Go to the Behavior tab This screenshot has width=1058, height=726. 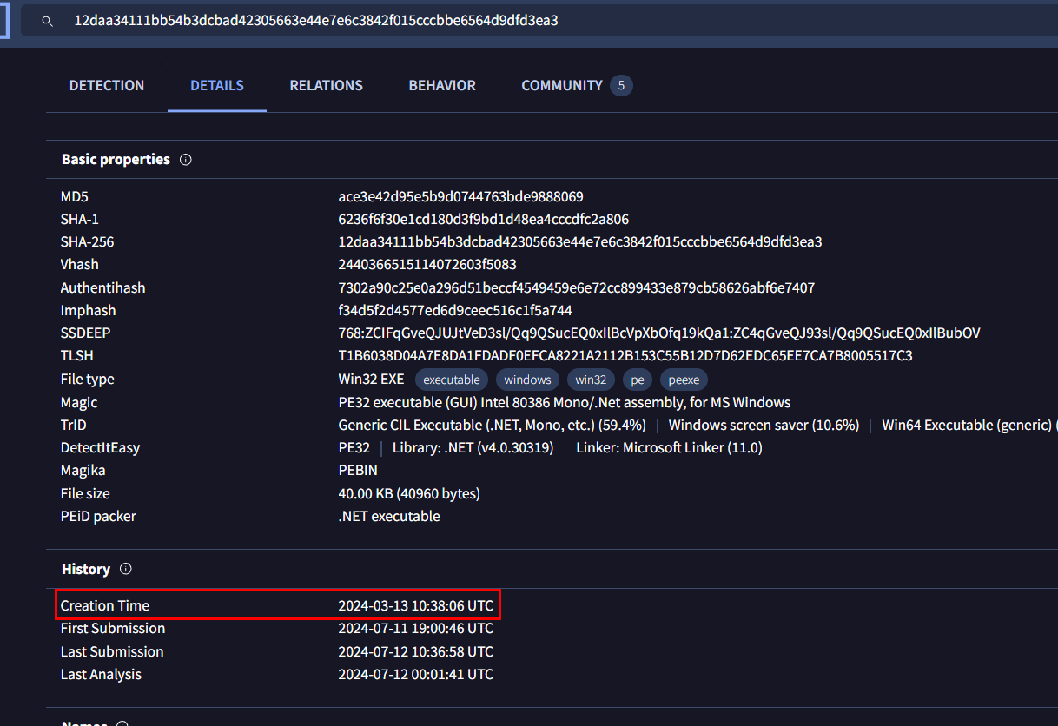(442, 85)
